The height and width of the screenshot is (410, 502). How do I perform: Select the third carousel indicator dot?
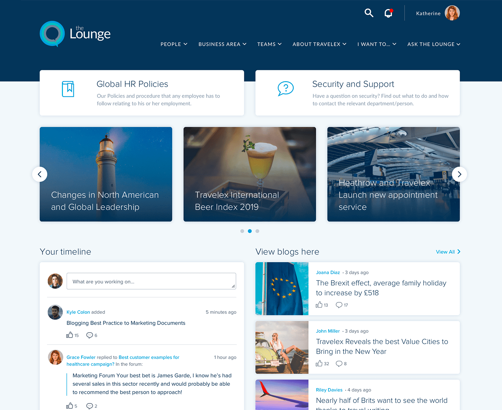pos(257,231)
